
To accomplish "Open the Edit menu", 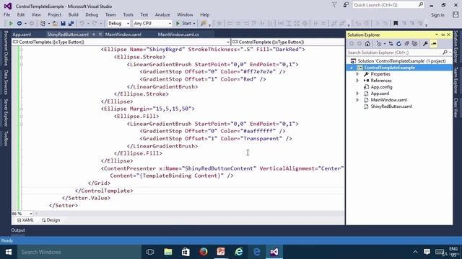I will coord(21,14).
